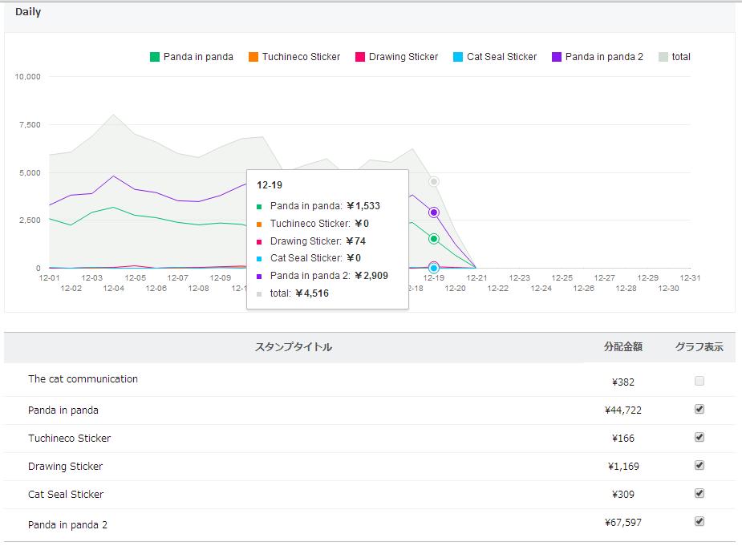This screenshot has height=550, width=742.
Task: Click the blue Cat Seal Sticker legend swatch
Action: point(458,57)
